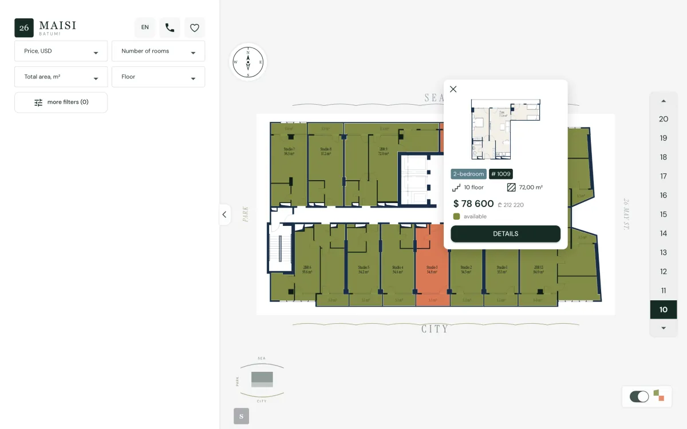687x429 pixels.
Task: Switch to floor 11
Action: tap(664, 291)
